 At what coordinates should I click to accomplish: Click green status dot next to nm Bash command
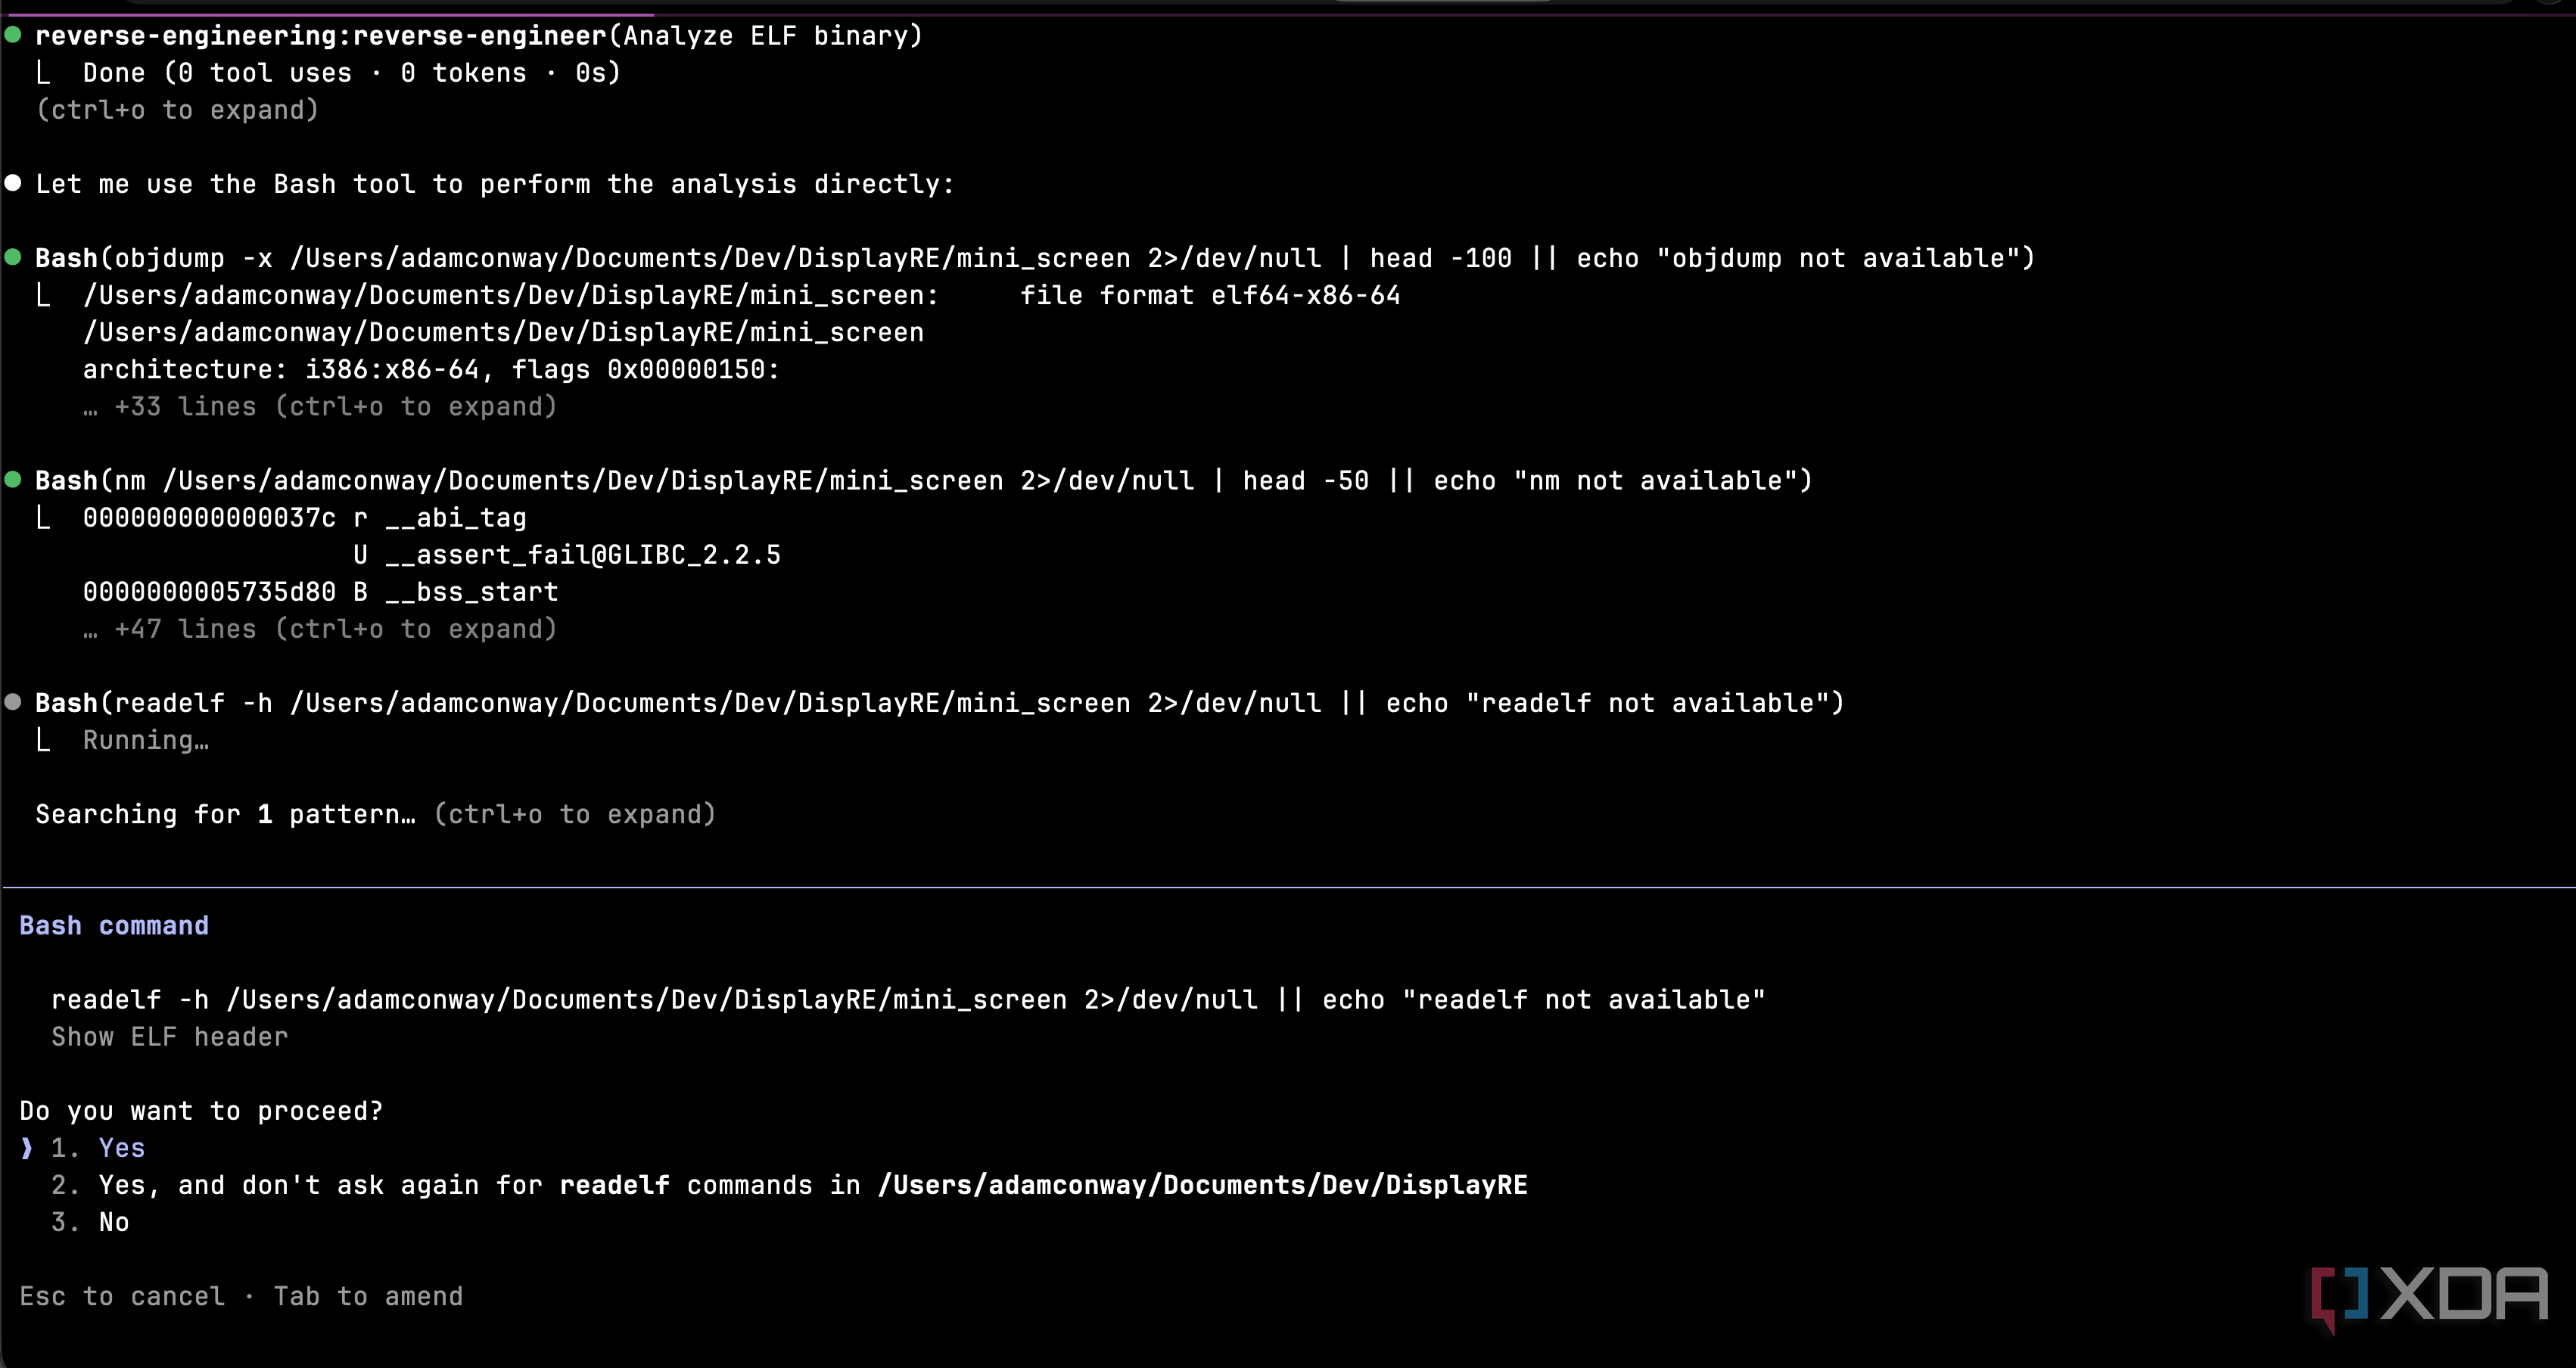(x=13, y=479)
